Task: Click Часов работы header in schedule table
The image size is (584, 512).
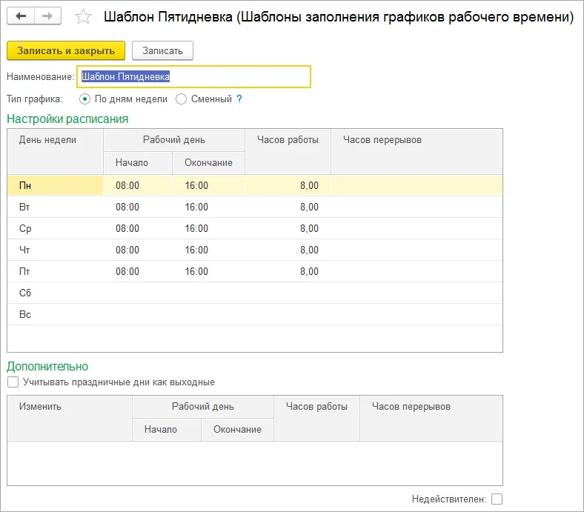Action: pyautogui.click(x=288, y=152)
